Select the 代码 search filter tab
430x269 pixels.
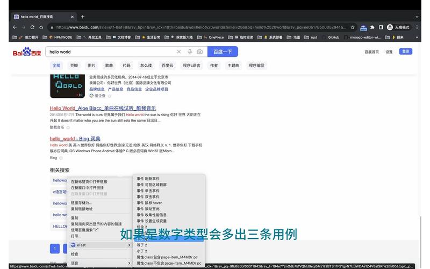(126, 65)
